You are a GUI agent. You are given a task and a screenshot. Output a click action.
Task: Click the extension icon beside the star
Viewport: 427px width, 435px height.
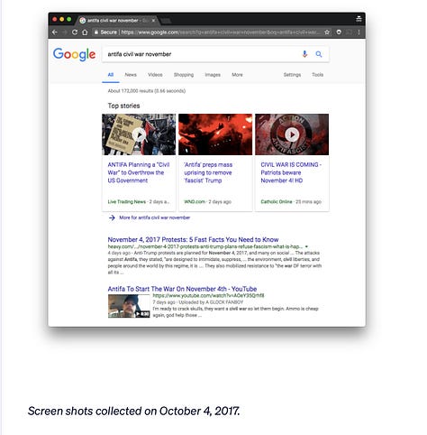point(339,32)
